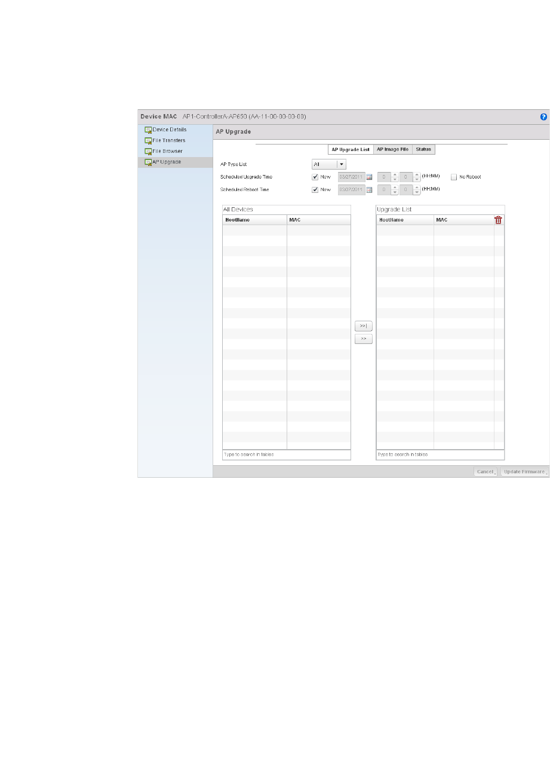Viewport: 550px width, 765px height.
Task: Click the move selected (>>) button
Action: pos(364,339)
